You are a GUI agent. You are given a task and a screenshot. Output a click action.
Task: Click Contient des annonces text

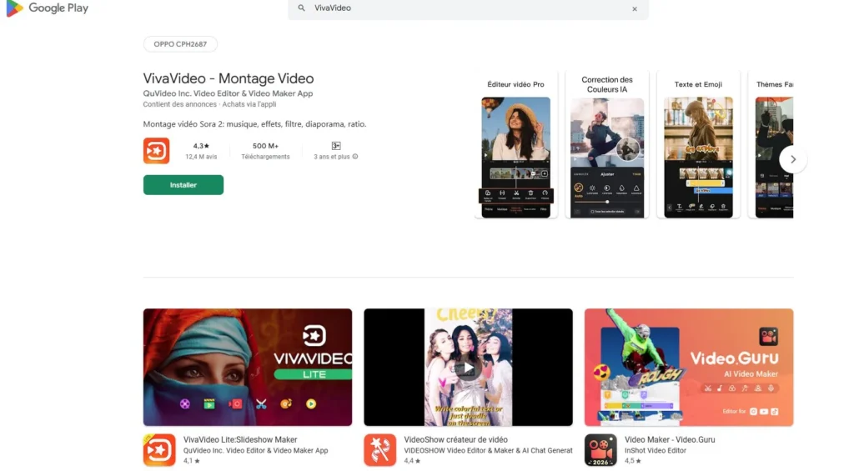coord(180,104)
